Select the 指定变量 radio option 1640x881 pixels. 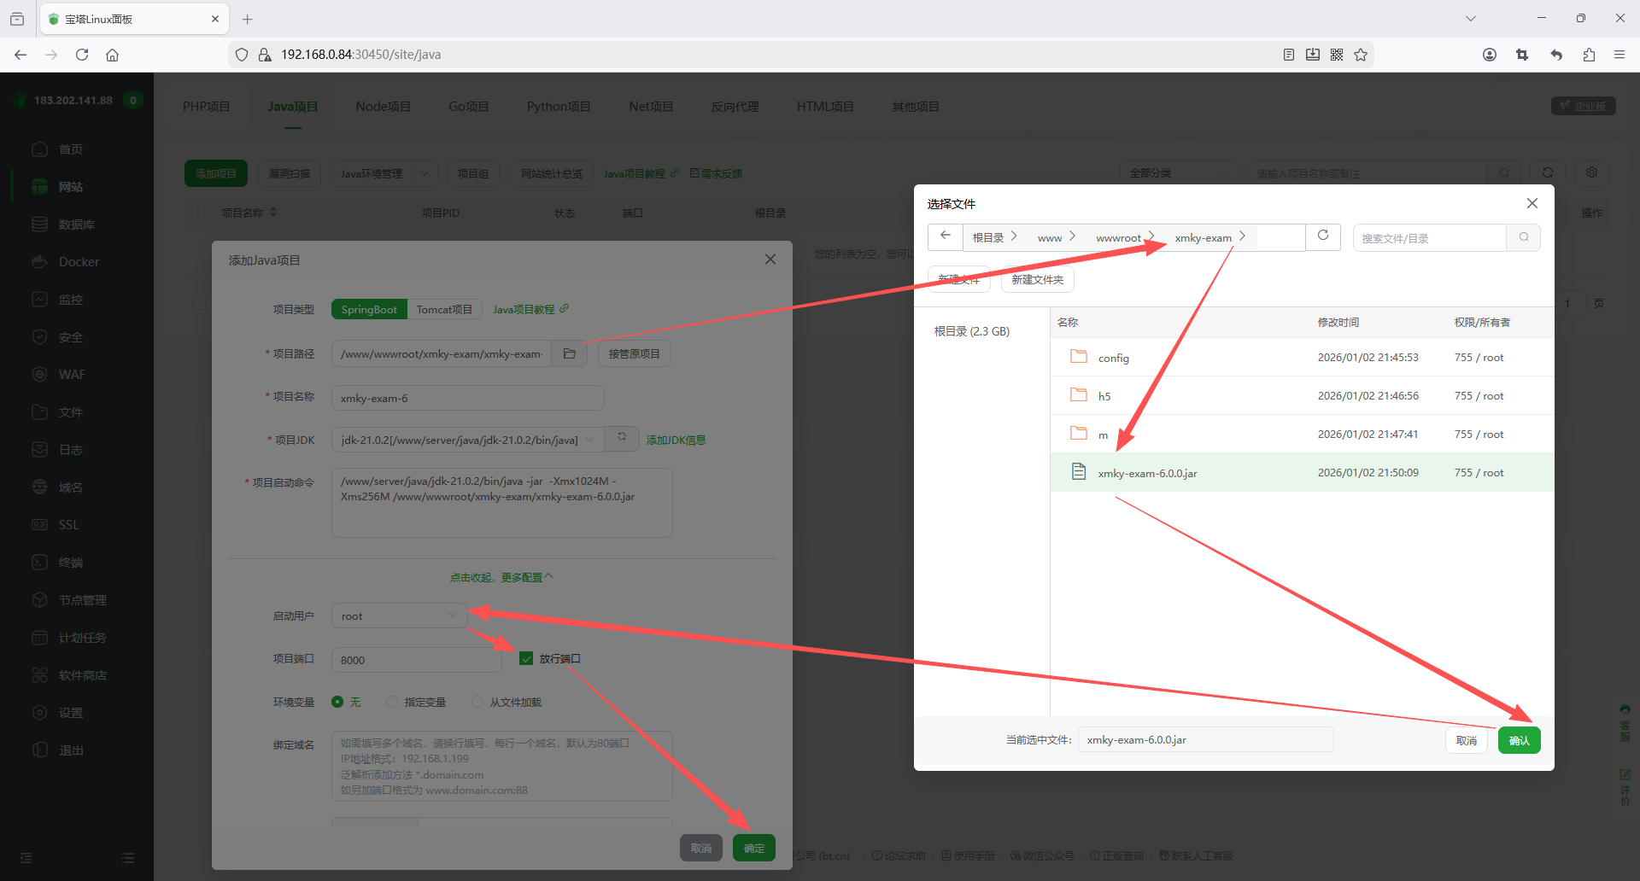point(392,702)
